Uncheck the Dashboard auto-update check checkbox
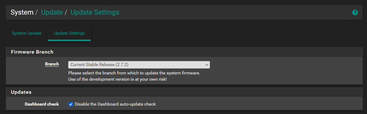 71,104
